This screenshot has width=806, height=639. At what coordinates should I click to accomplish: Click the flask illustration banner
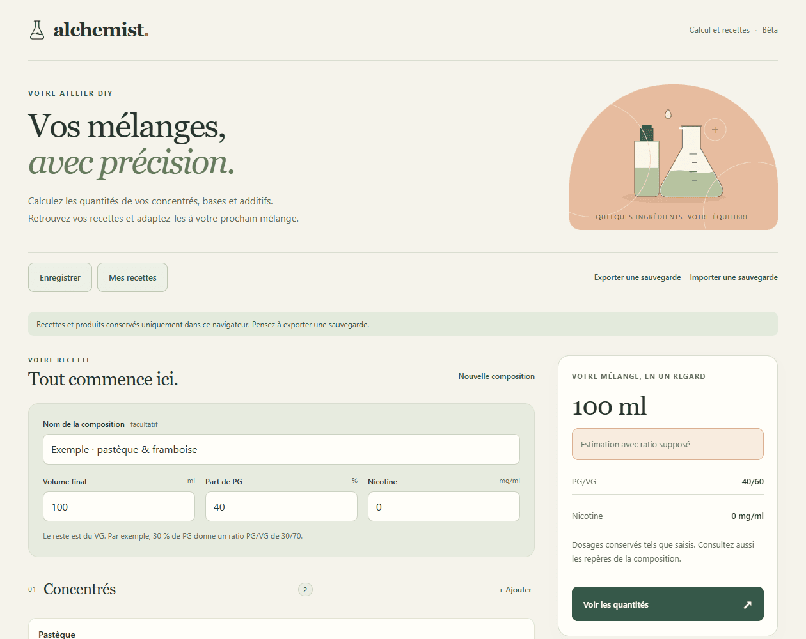click(x=674, y=157)
